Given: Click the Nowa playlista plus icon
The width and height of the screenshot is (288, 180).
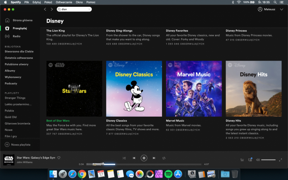Looking at the screenshot, I should 7,144.
